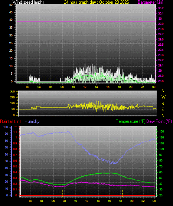Screen dimensions: 173x206
Task: Click the green Temperature (°F) legend label
Action: pyautogui.click(x=131, y=121)
